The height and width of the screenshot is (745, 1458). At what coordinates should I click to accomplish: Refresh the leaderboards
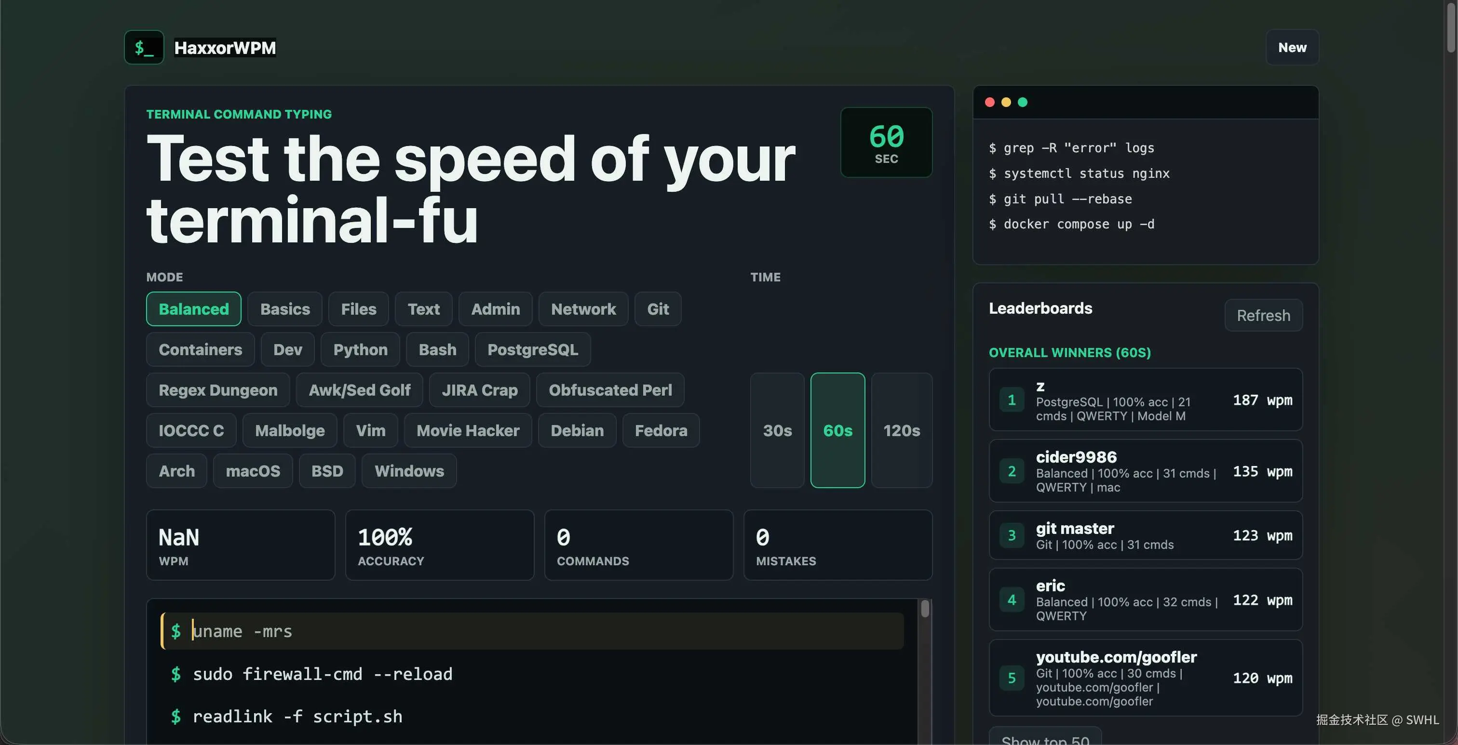point(1263,315)
